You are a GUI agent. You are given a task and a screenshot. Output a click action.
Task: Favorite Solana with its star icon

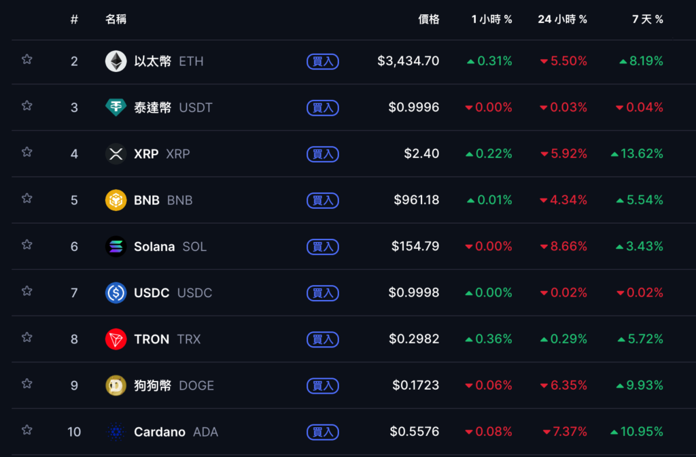(x=27, y=244)
